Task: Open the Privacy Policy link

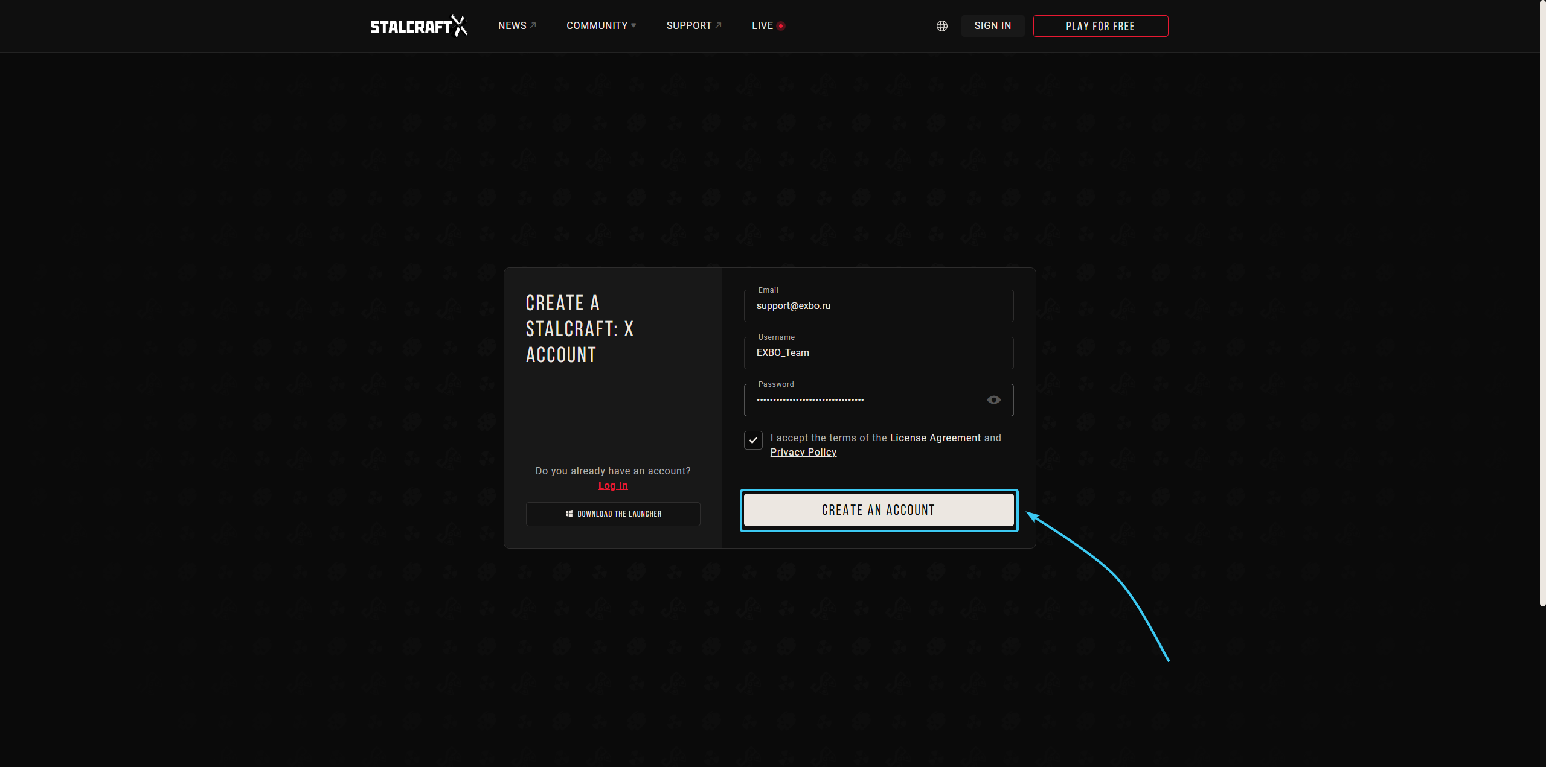Action: [803, 453]
